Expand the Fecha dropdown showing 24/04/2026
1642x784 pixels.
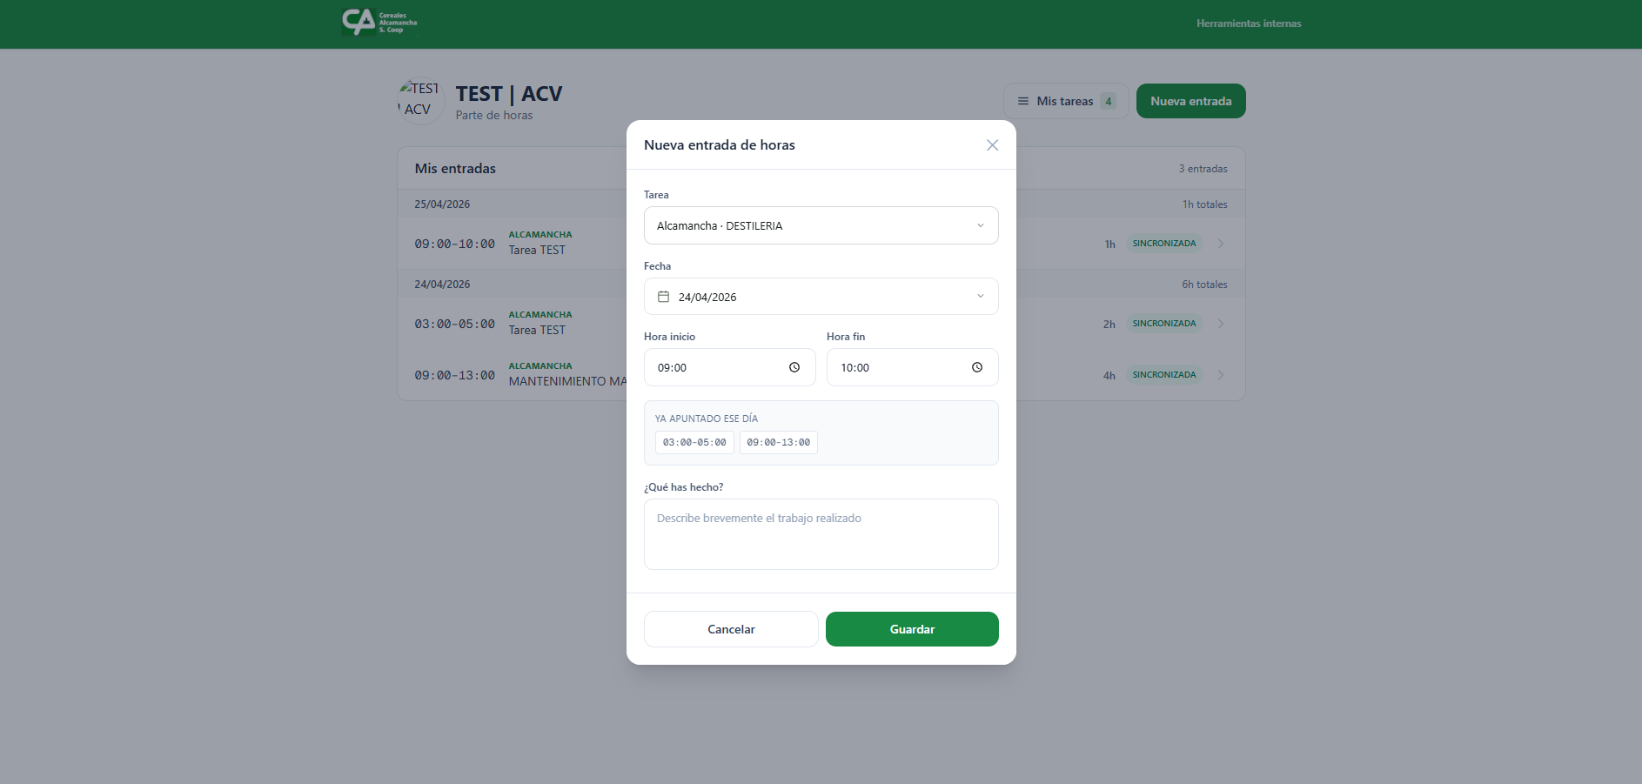click(x=821, y=297)
